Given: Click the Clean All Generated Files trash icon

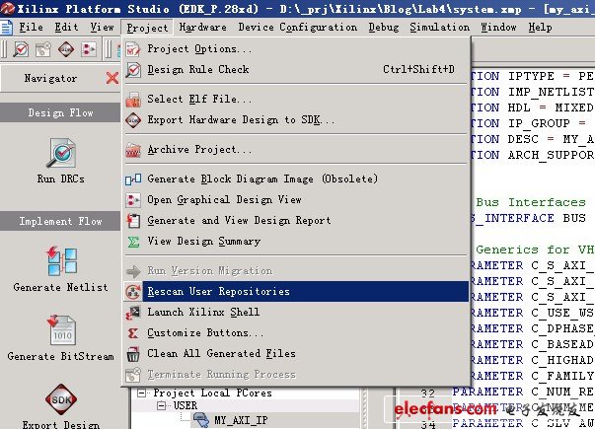Looking at the screenshot, I should point(133,354).
